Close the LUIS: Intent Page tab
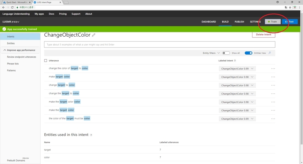Image resolution: width=303 pixels, height=164 pixels. point(60,2)
